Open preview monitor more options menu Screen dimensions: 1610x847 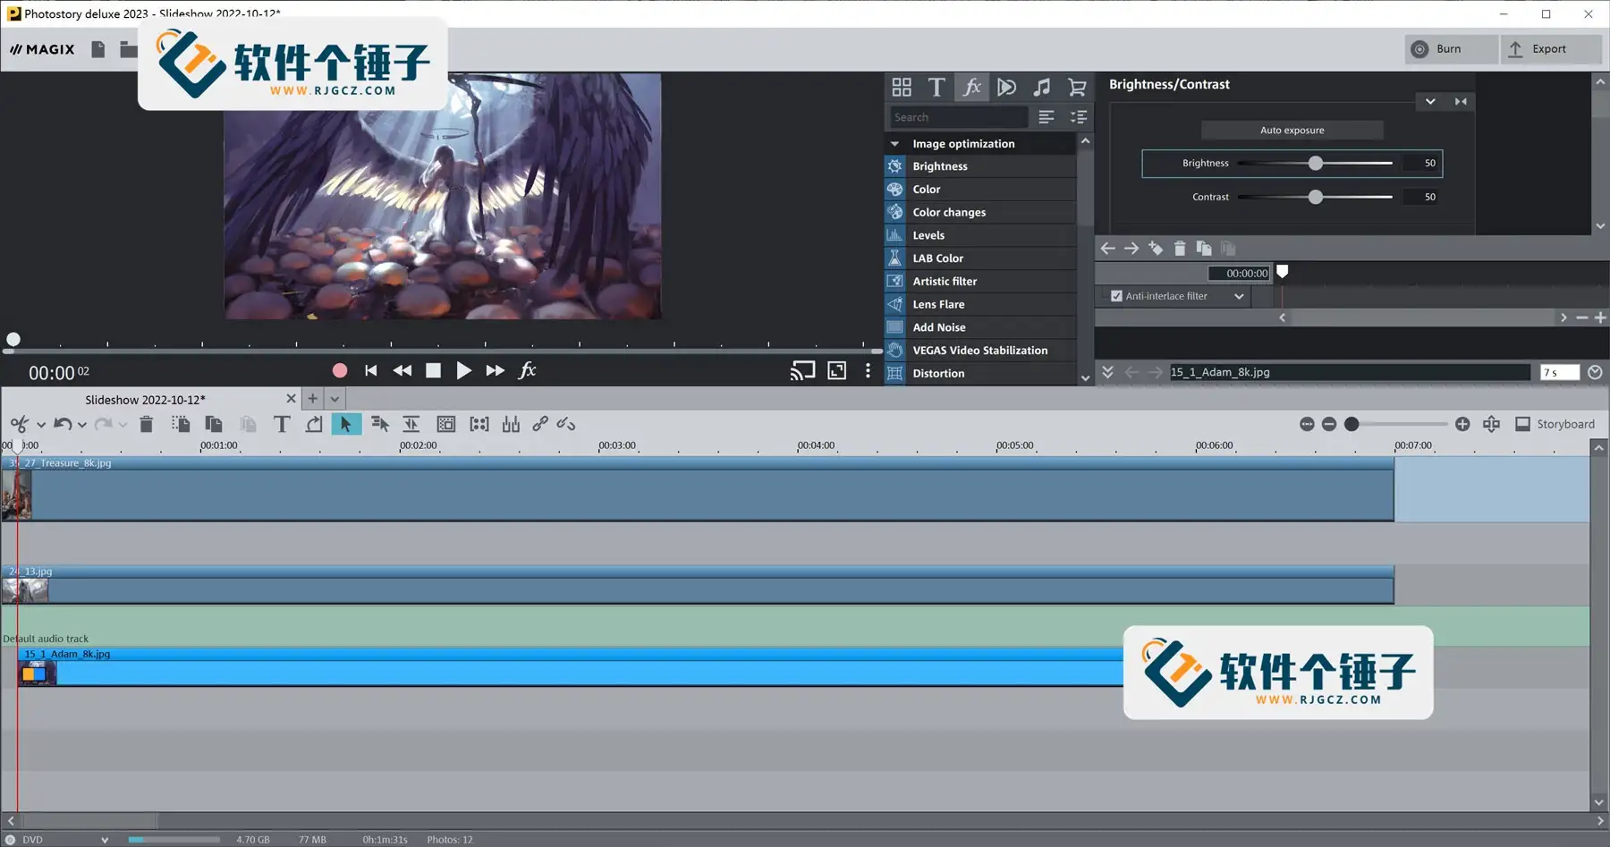point(868,370)
